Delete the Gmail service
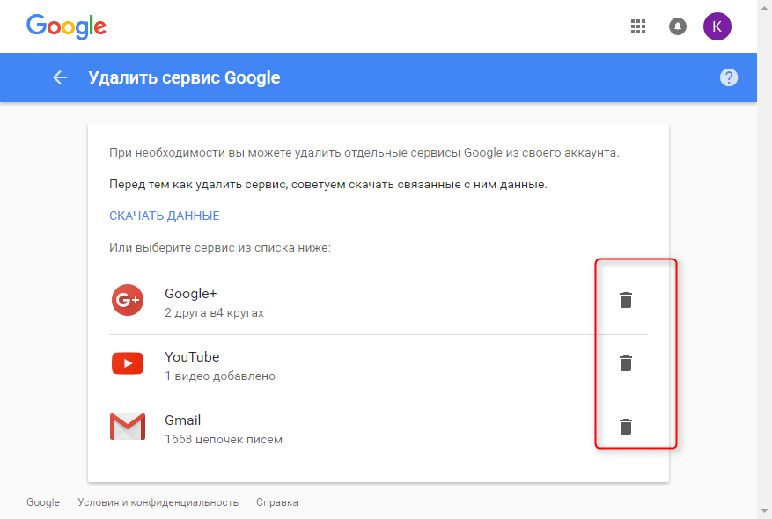 click(626, 427)
